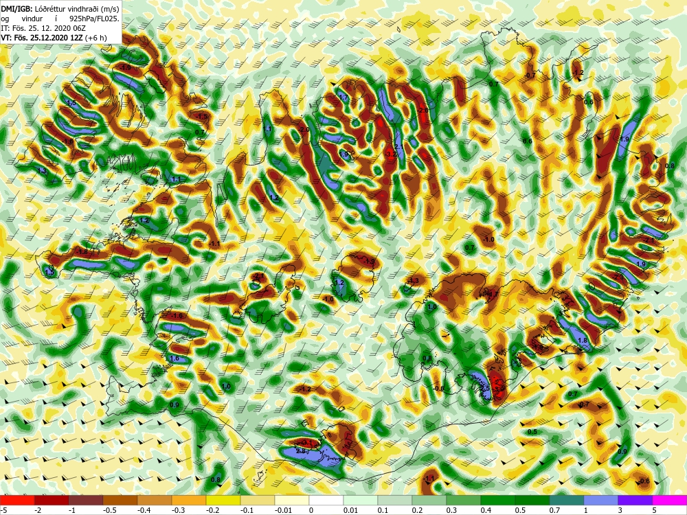
Task: Click the '-2.6' value label on the map
Action: tap(423, 111)
